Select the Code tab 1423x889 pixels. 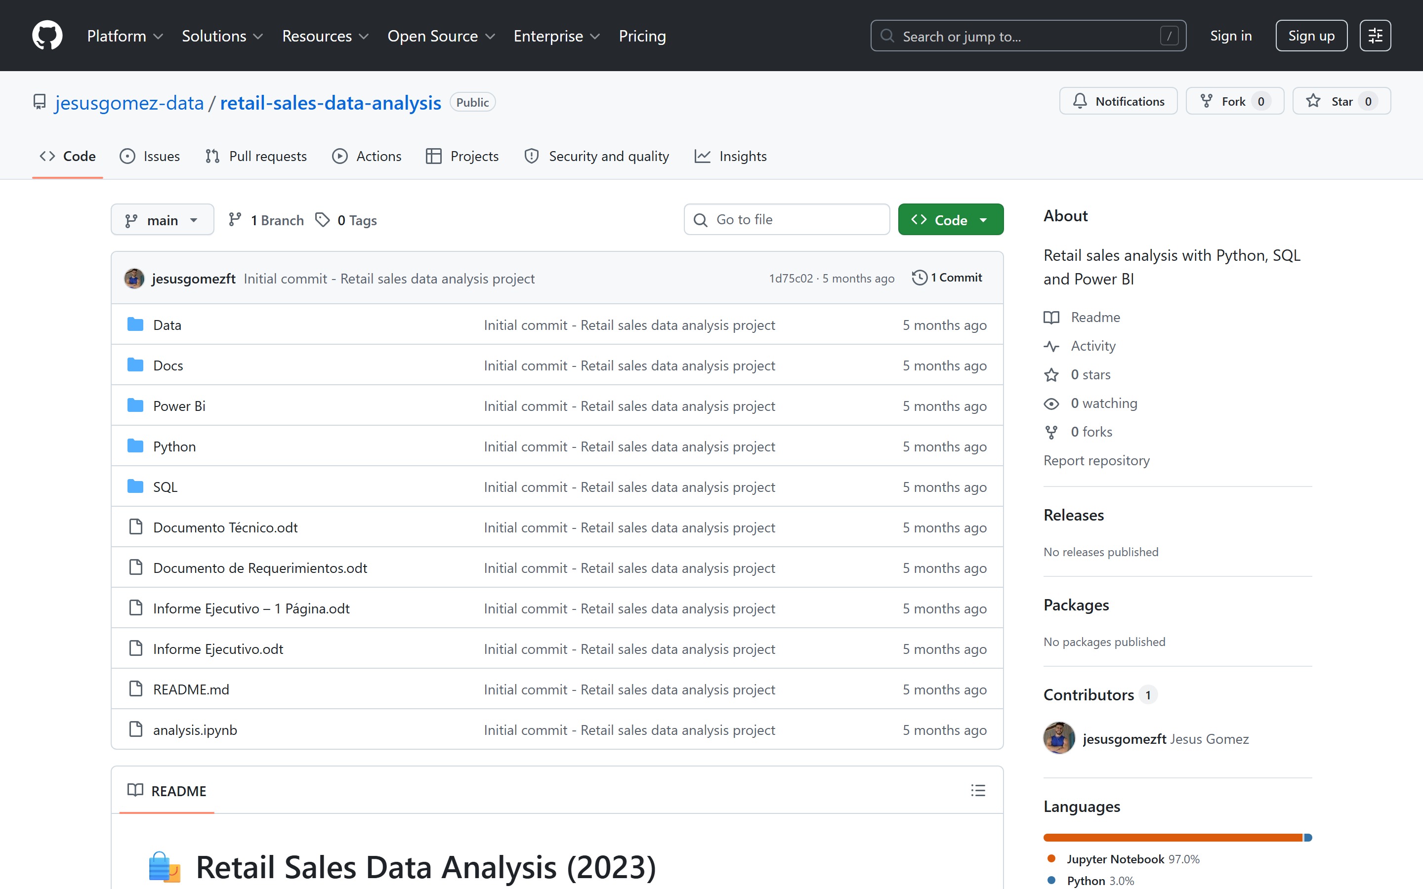68,156
